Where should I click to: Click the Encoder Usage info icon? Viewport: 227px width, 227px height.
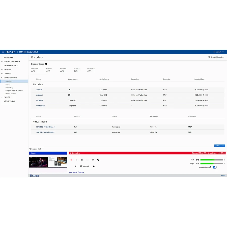[46, 64]
